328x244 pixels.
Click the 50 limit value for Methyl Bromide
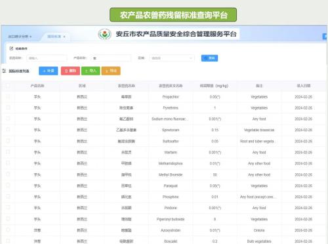[215, 174]
